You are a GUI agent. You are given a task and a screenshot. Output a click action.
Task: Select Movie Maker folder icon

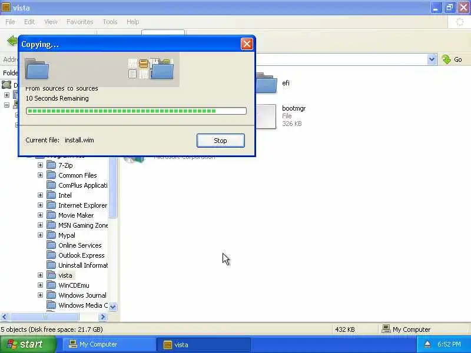click(52, 215)
